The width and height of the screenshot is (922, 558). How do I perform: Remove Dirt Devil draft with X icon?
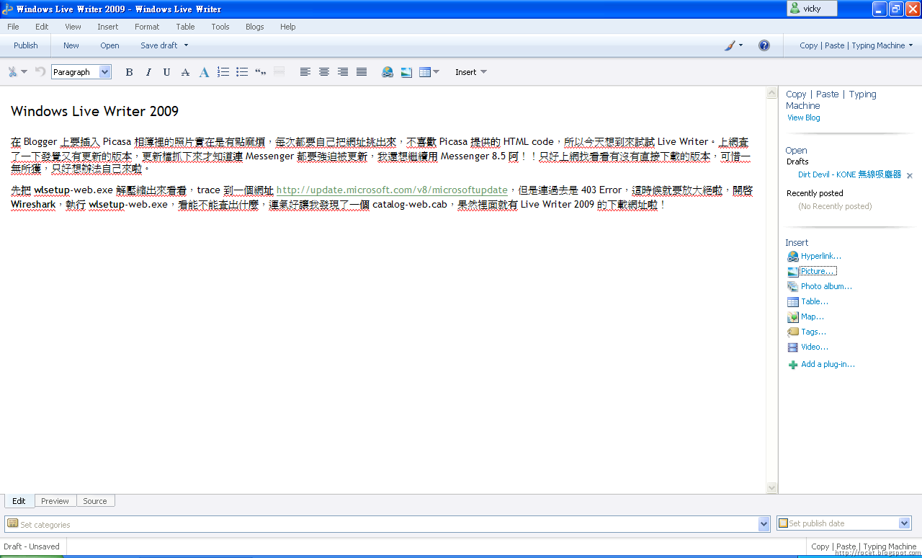pyautogui.click(x=910, y=176)
